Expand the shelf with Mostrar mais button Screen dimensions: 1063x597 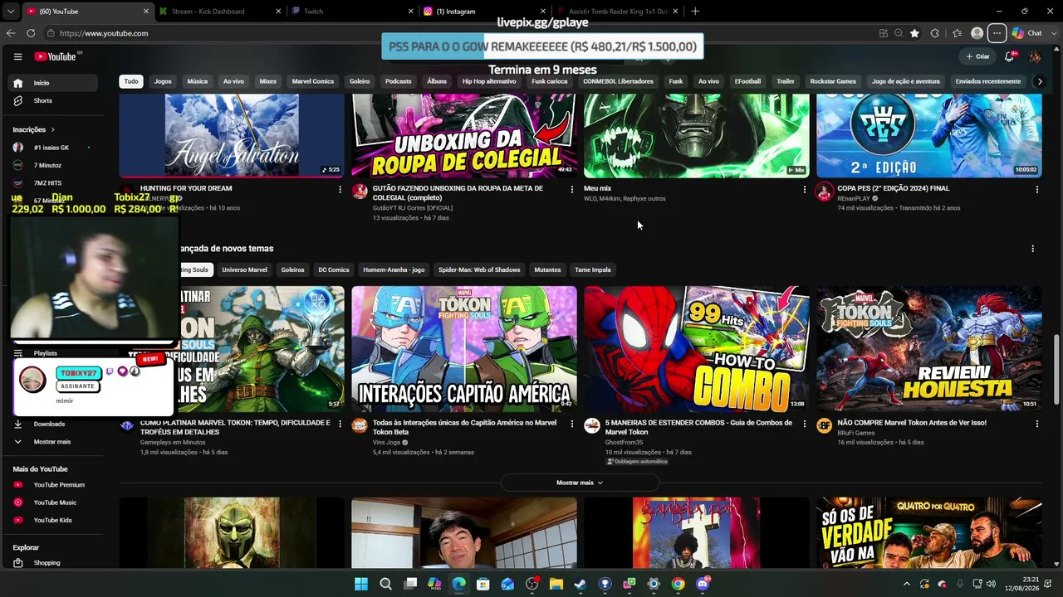tap(580, 483)
